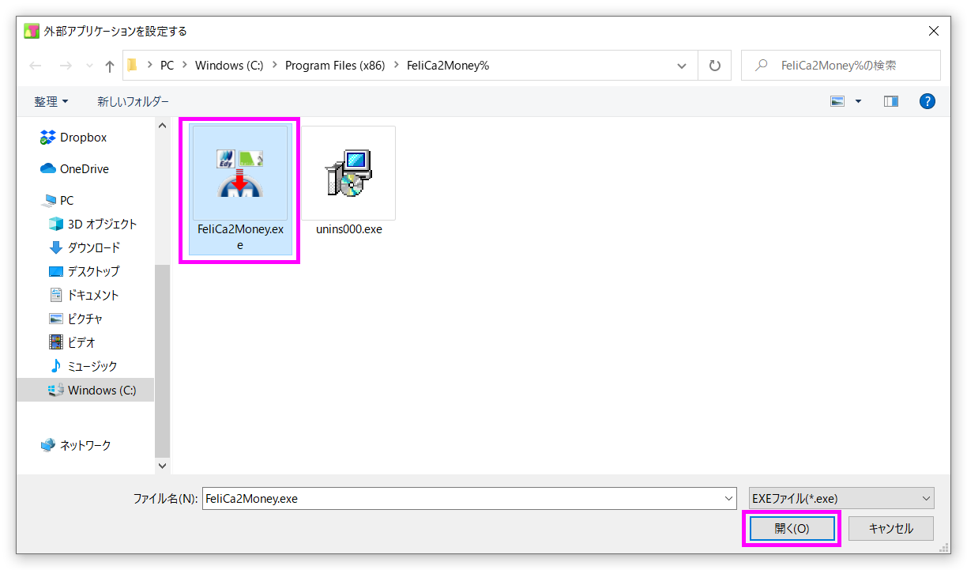Toggle the preview pane icon
The width and height of the screenshot is (967, 570).
click(891, 101)
